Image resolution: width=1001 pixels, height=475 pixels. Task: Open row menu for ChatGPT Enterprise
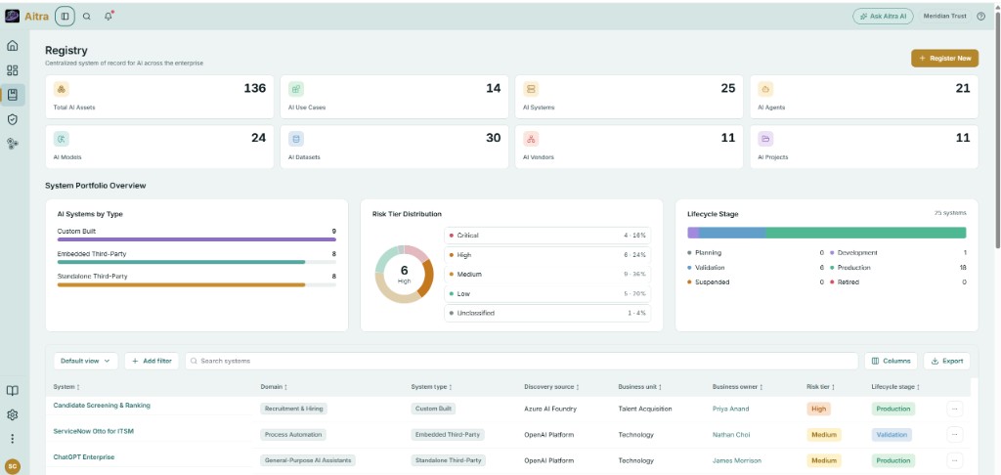click(954, 459)
